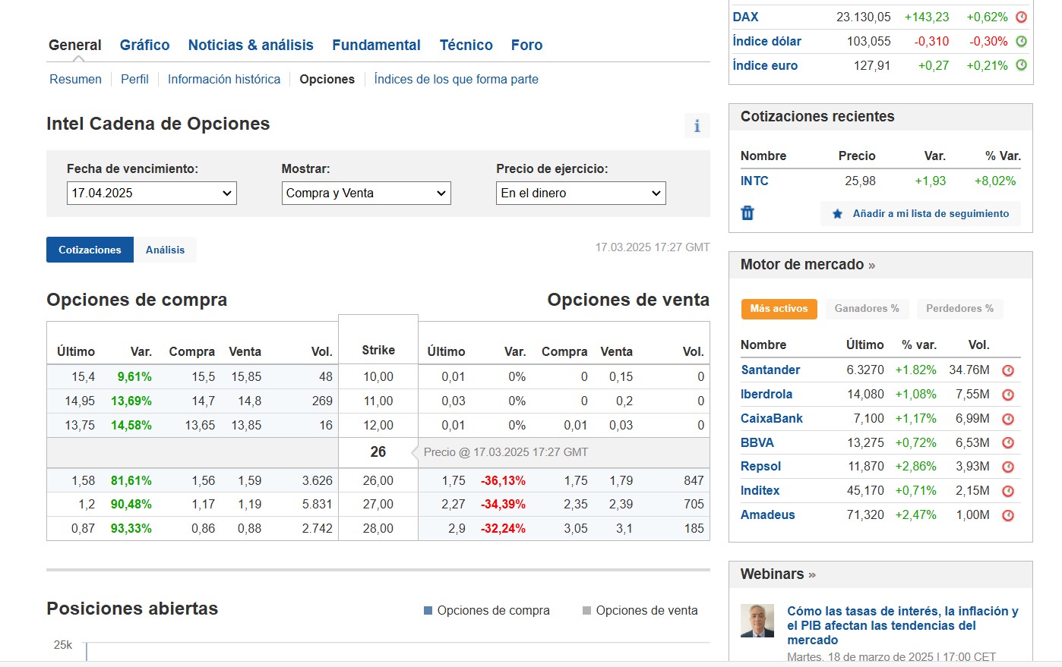
Task: Open the Mostrar dropdown showing Compra y Venta
Action: (366, 193)
